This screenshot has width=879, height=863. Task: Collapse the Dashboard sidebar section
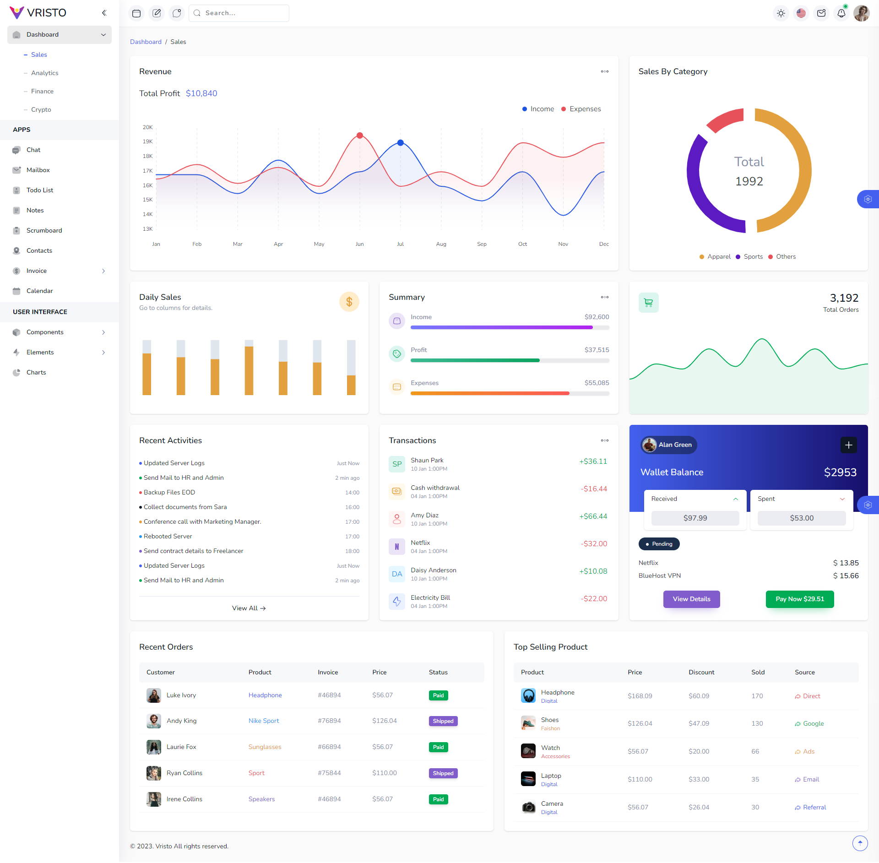(103, 35)
